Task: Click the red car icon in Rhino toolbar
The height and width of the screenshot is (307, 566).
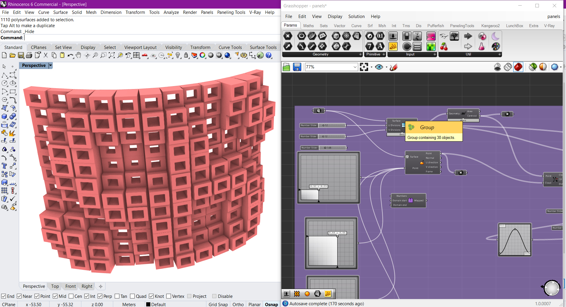Action: point(145,55)
